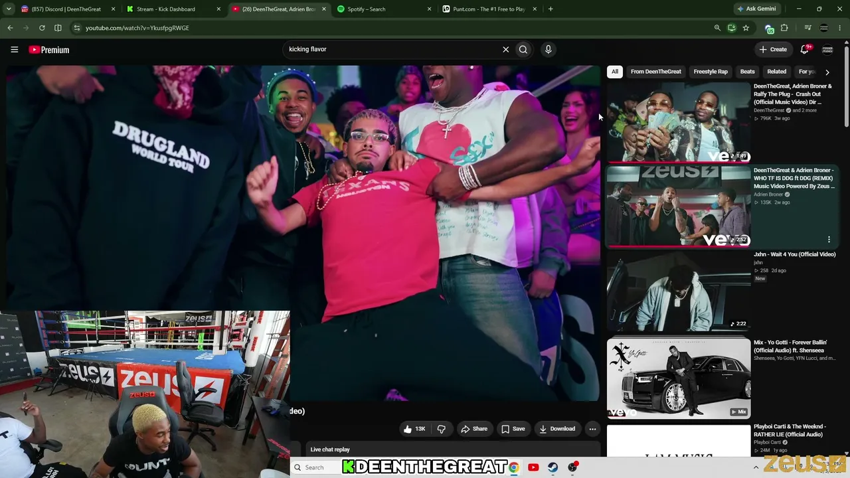Open Chrome in the taskbar
The width and height of the screenshot is (850, 478).
pyautogui.click(x=513, y=467)
